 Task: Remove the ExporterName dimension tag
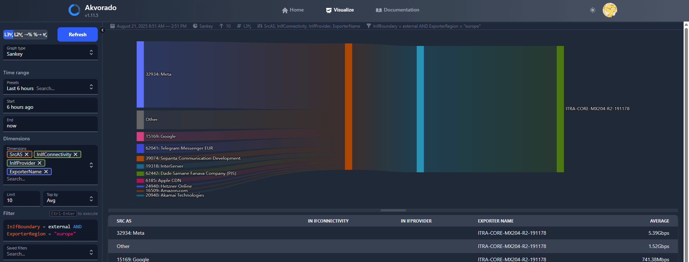click(x=46, y=172)
